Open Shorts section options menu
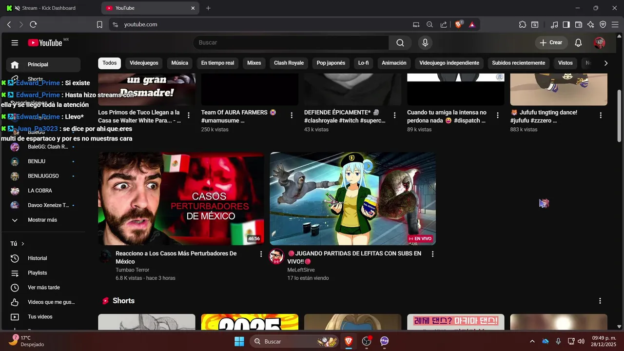 [600, 301]
